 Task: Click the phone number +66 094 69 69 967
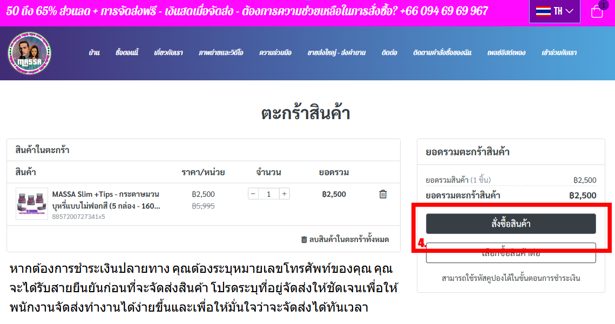(x=444, y=11)
